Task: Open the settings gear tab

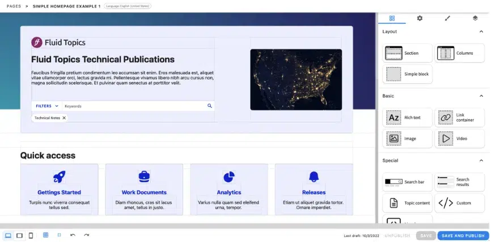Action: point(420,18)
